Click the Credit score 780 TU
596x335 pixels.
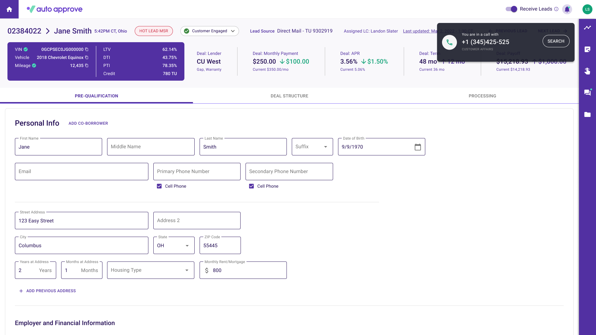point(170,74)
